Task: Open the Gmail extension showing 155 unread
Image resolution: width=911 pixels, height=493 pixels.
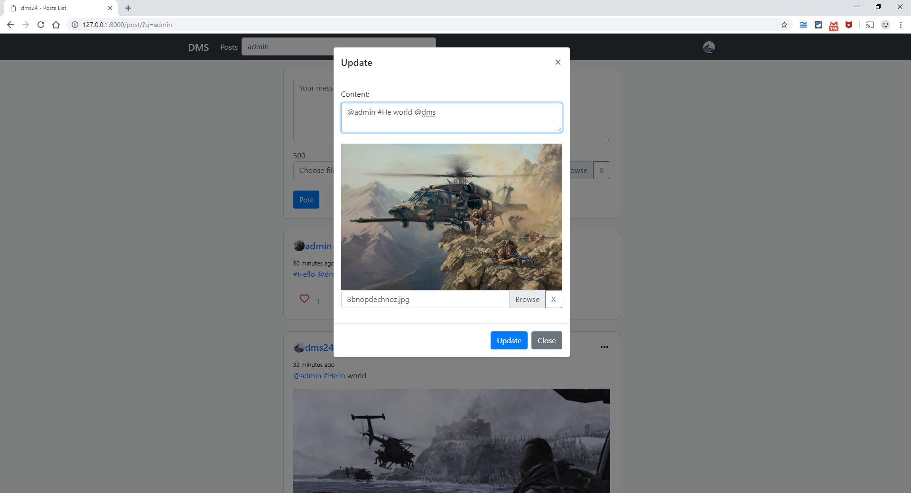Action: 834,26
